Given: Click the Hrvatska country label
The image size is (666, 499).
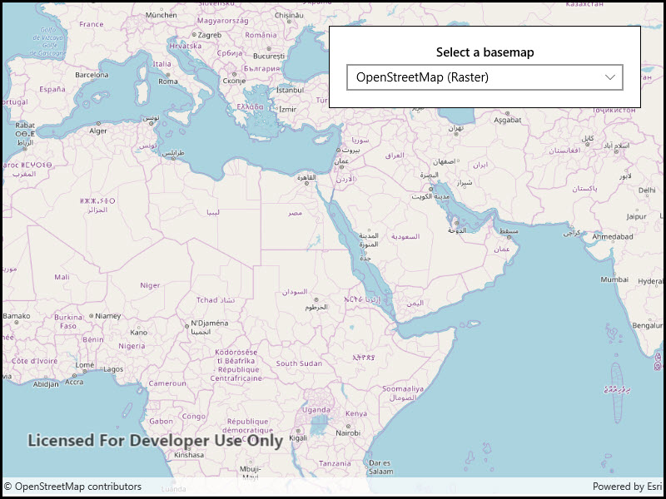Looking at the screenshot, I should click(x=185, y=46).
